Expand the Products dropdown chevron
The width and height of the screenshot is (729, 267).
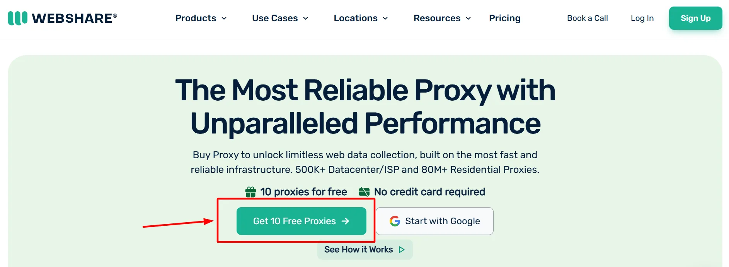coord(224,19)
